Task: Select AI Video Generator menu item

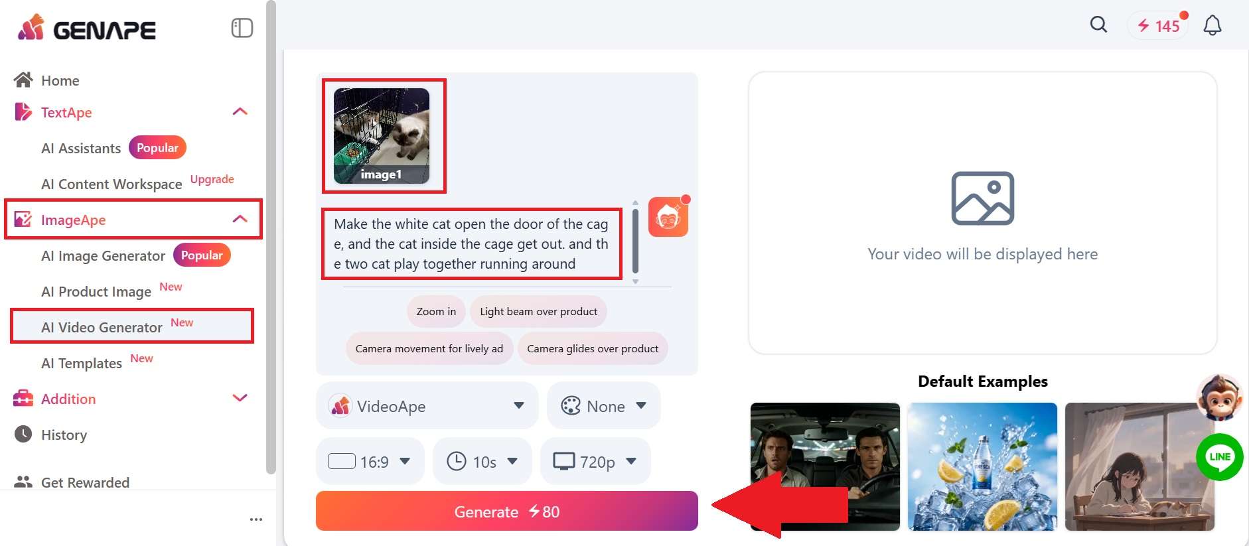Action: (x=132, y=326)
